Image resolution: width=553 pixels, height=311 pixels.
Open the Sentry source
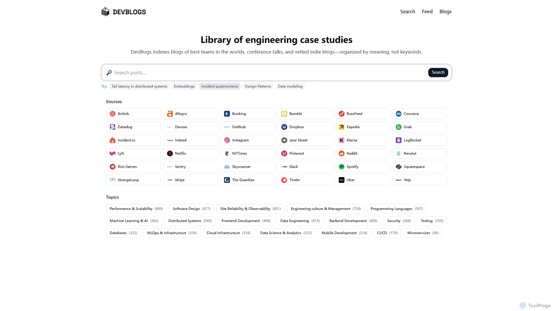coord(191,167)
